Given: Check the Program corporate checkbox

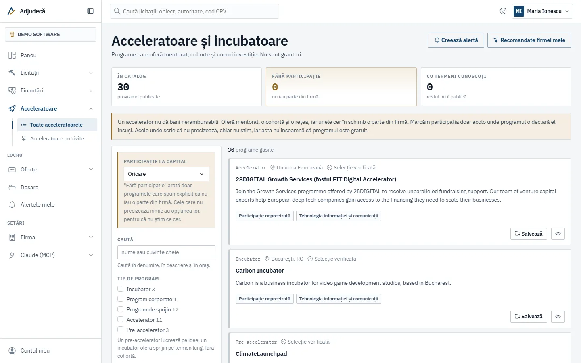Looking at the screenshot, I should click(x=120, y=299).
